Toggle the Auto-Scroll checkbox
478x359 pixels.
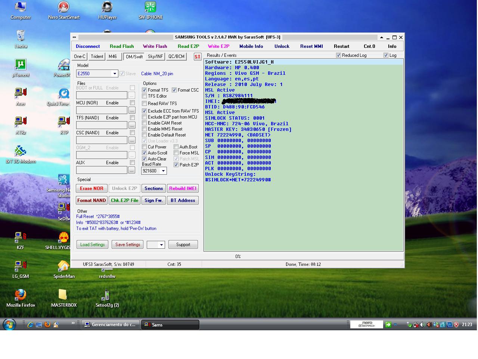click(144, 153)
